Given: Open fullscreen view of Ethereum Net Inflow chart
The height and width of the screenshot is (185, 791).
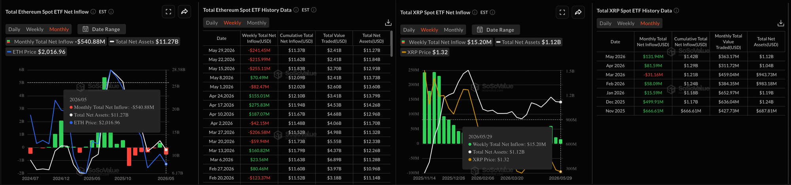Looking at the screenshot, I should pyautogui.click(x=168, y=12).
